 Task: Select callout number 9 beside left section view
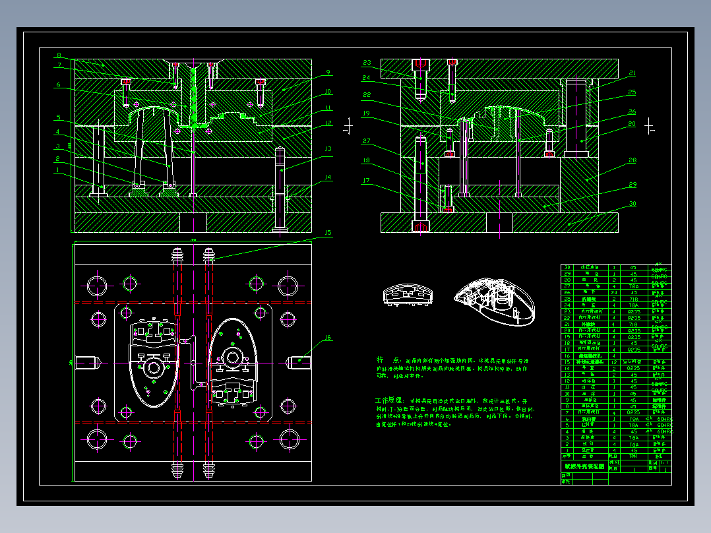[328, 72]
